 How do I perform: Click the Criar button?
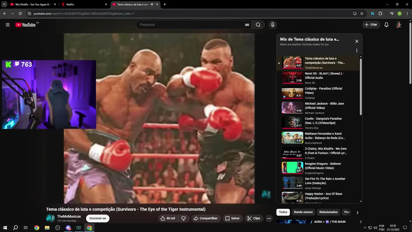coord(371,25)
